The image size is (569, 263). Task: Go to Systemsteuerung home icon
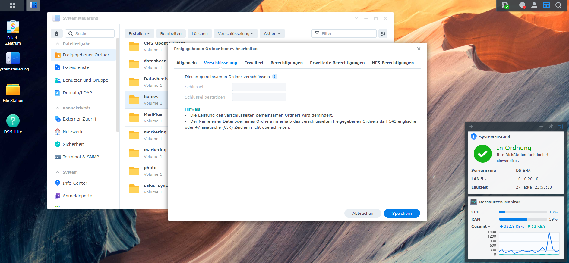(57, 33)
